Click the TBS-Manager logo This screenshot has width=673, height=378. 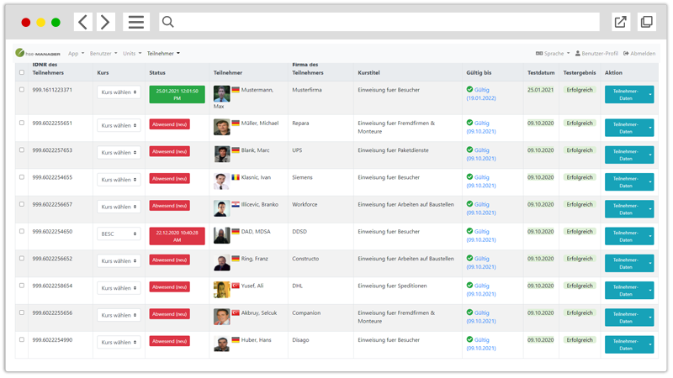(x=38, y=53)
